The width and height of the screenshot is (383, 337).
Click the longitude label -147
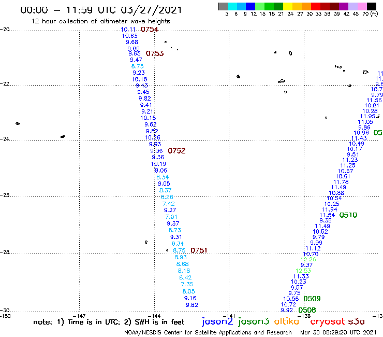tap(79, 316)
